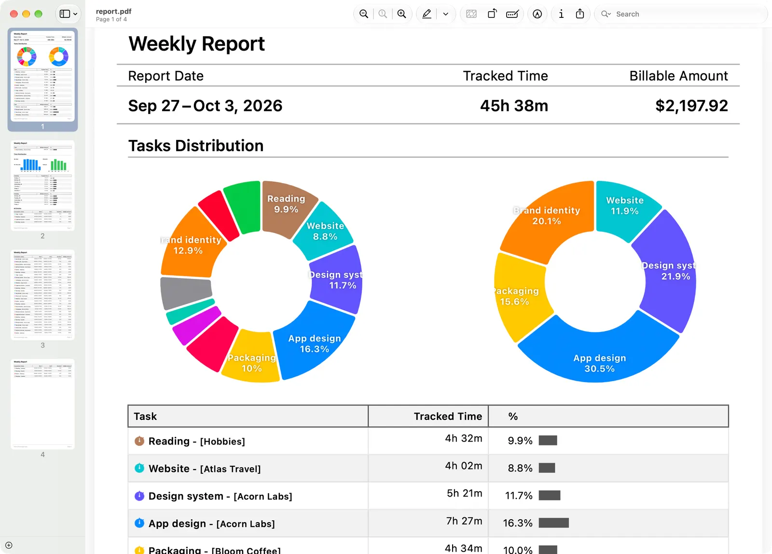
Task: Select the highlight pen tool
Action: 427,14
